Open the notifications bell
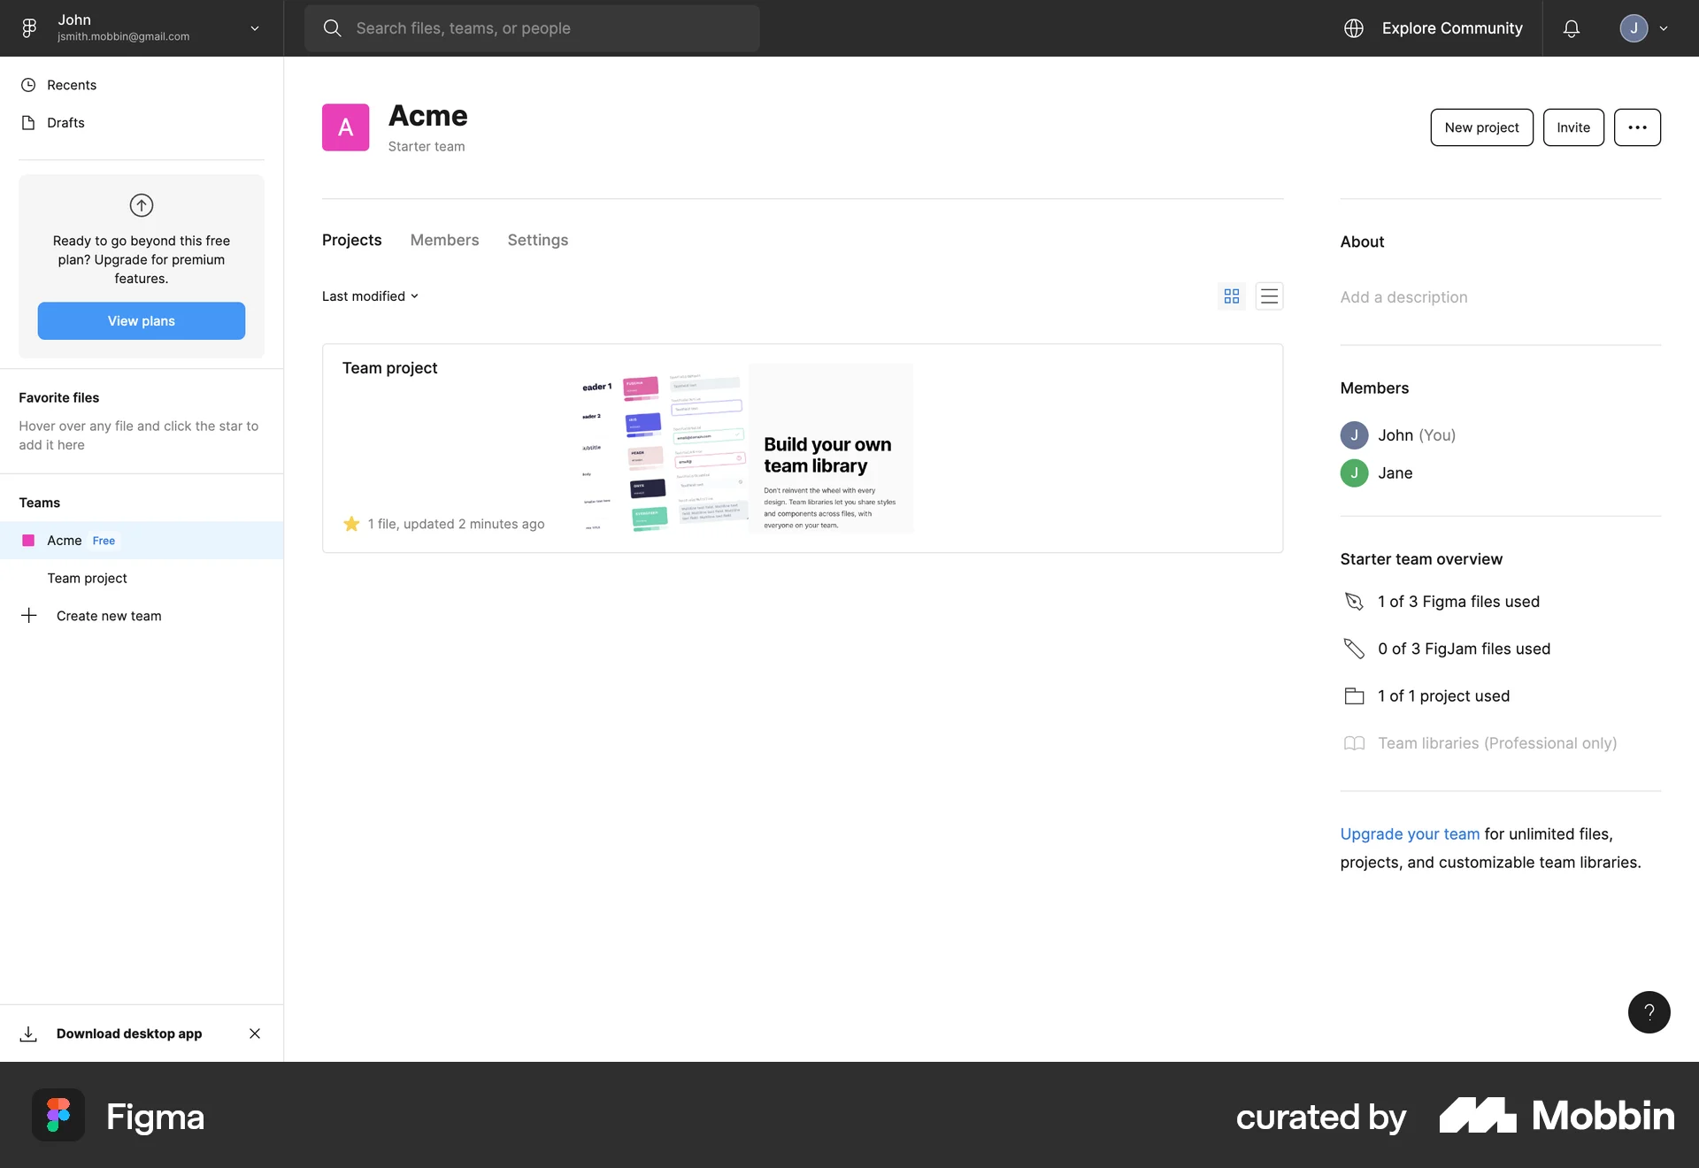1699x1168 pixels. pos(1571,27)
